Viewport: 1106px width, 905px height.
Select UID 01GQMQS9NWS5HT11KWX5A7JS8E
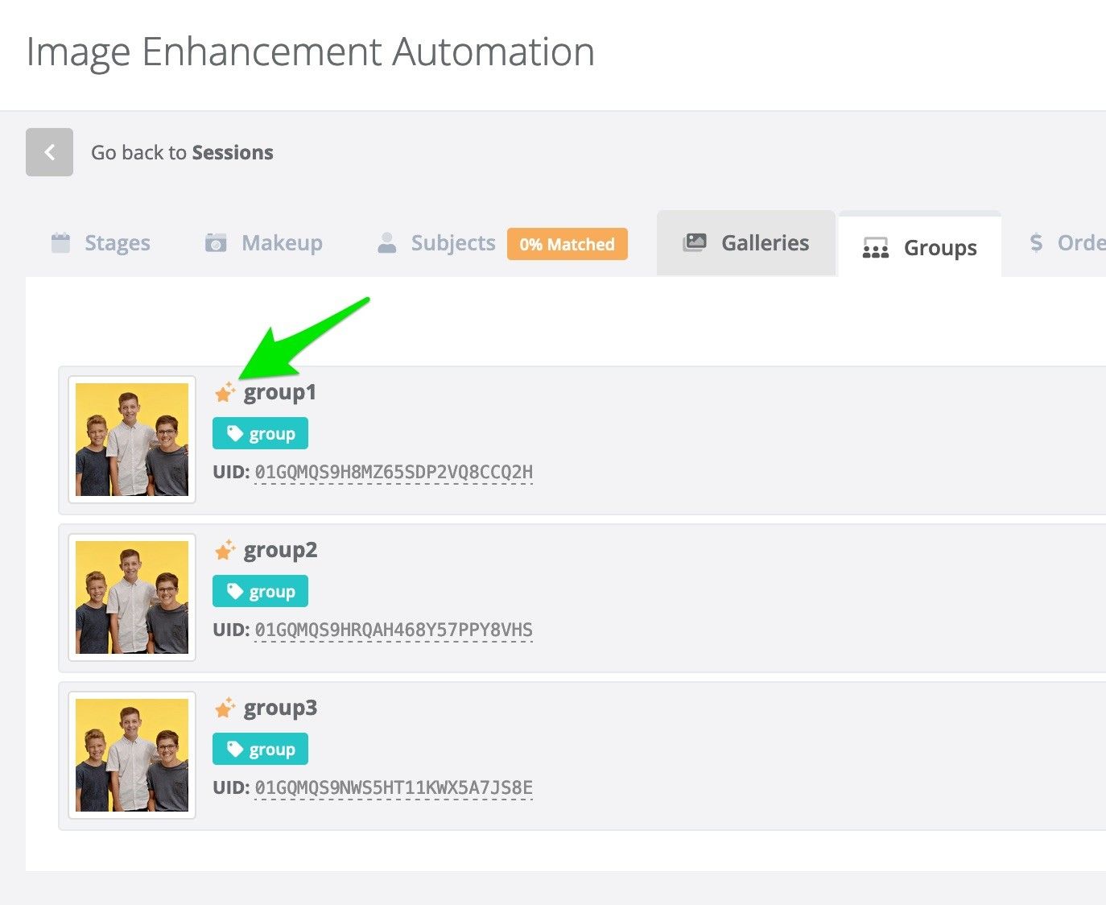[x=394, y=787]
